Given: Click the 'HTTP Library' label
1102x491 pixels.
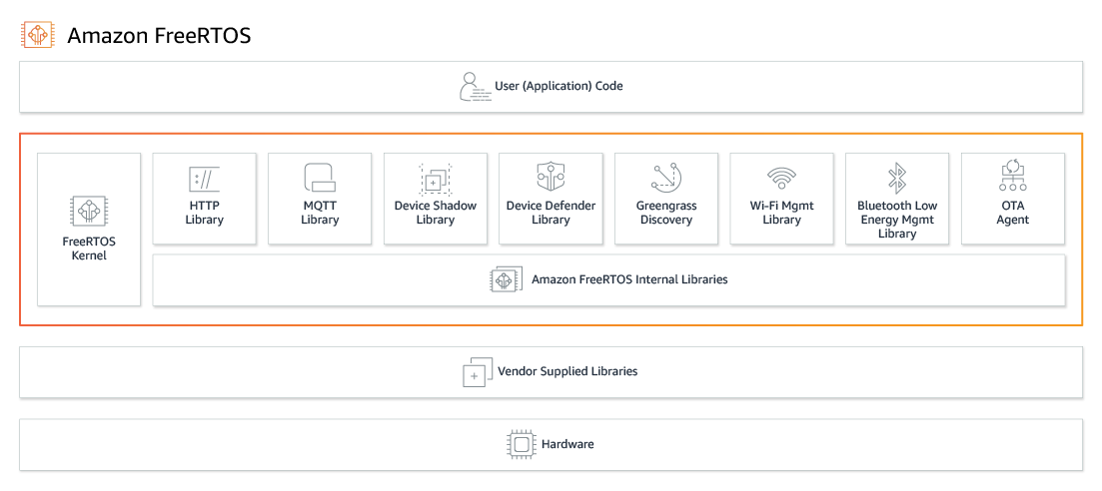Looking at the screenshot, I should (x=205, y=213).
